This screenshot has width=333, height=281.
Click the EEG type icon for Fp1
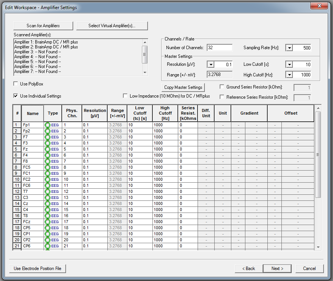[x=47, y=125]
